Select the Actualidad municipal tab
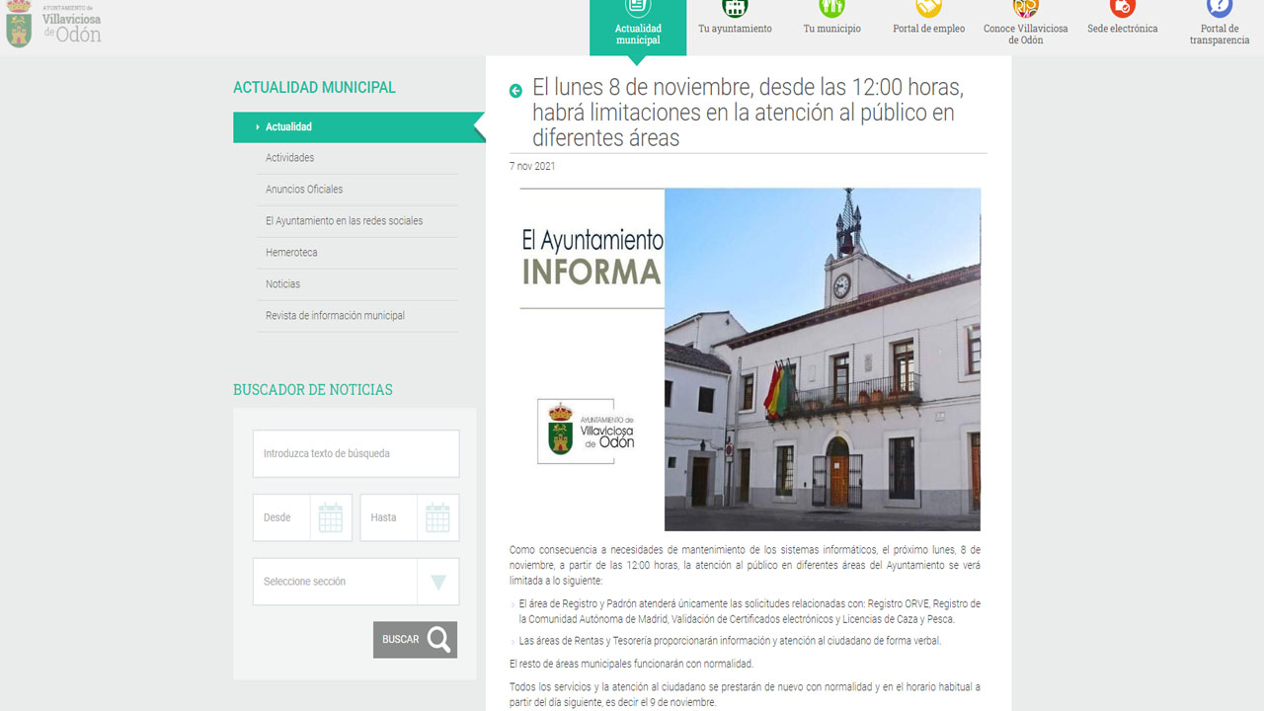Screen dimensions: 1264x711 (638, 28)
